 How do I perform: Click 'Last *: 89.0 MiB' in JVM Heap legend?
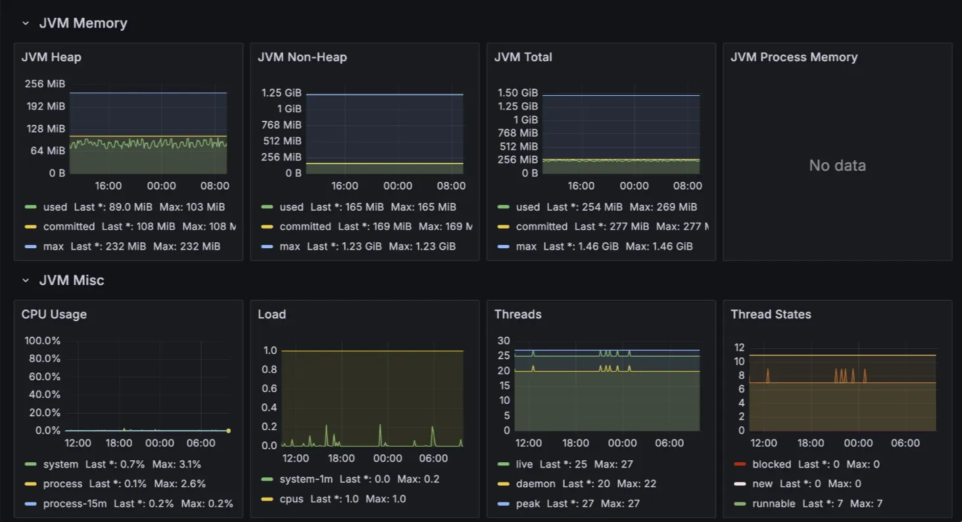(x=113, y=207)
